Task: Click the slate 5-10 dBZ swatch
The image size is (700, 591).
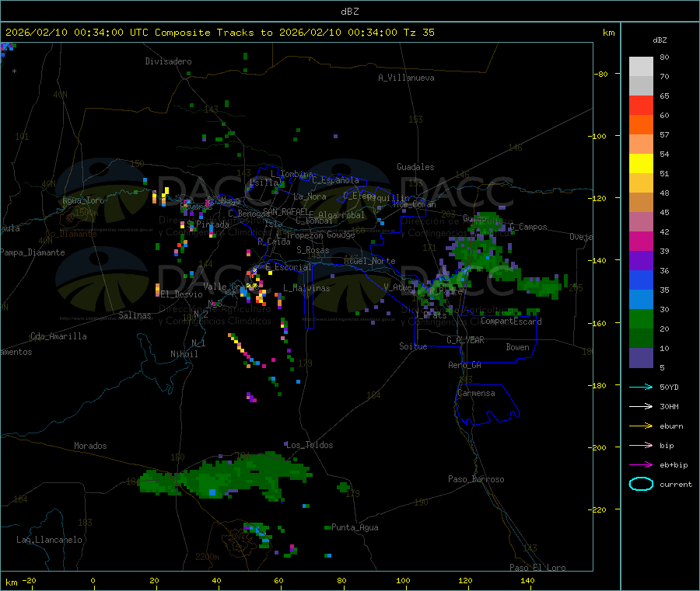Action: point(641,358)
